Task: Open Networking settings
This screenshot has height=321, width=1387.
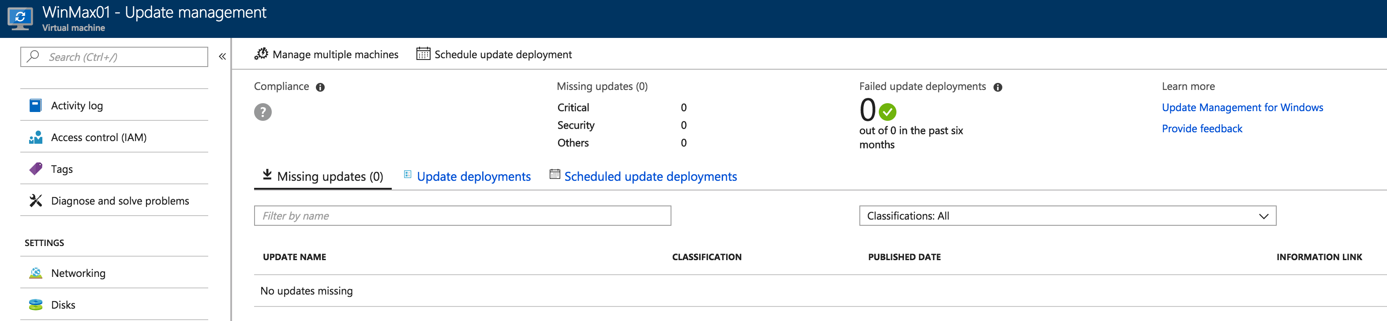Action: 114,273
